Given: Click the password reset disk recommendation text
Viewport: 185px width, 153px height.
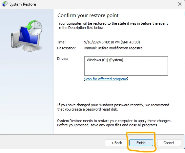Looking at the screenshot, I should 113,107.
